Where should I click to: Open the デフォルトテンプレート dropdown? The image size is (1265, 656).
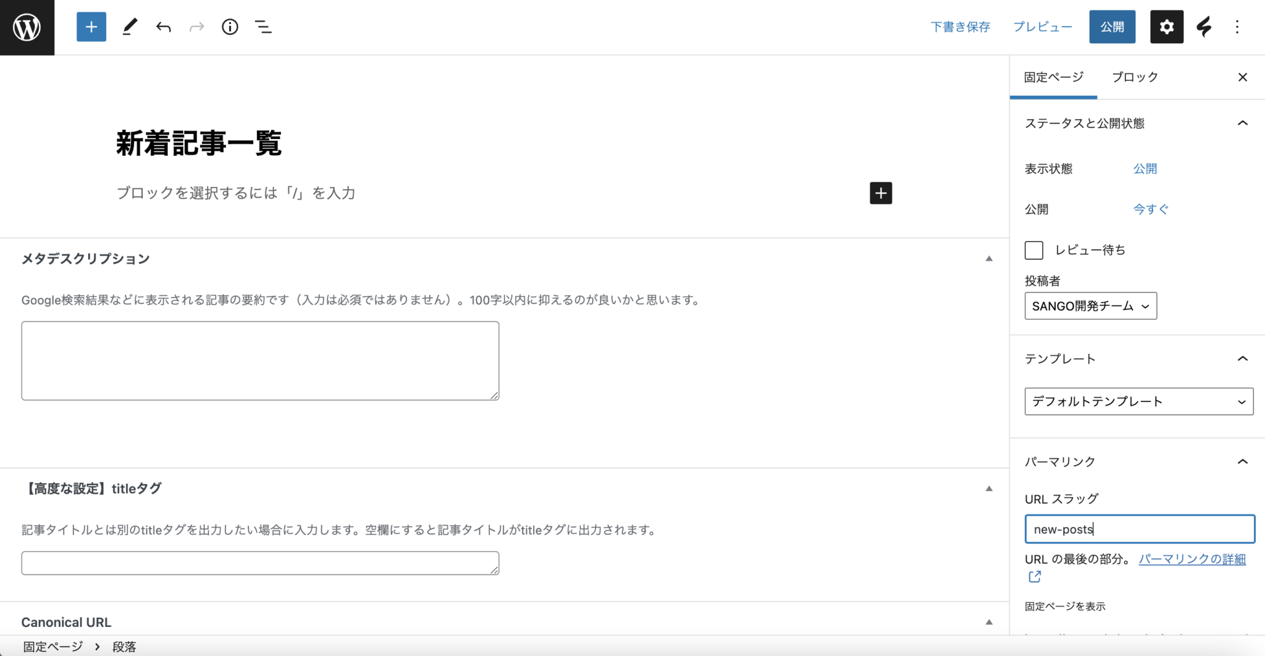click(x=1138, y=402)
